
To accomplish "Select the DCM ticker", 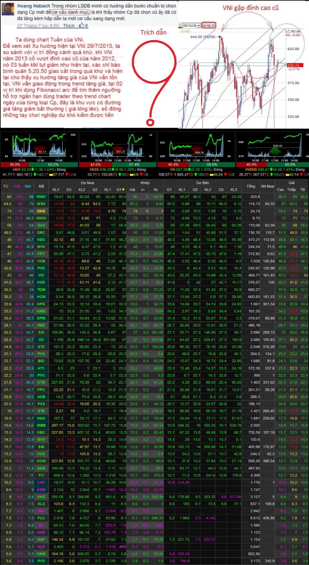I will pyautogui.click(x=41, y=461).
